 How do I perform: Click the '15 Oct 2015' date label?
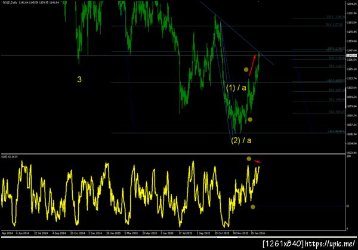point(222,233)
